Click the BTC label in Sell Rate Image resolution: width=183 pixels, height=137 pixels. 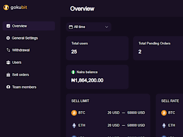tap(172, 113)
